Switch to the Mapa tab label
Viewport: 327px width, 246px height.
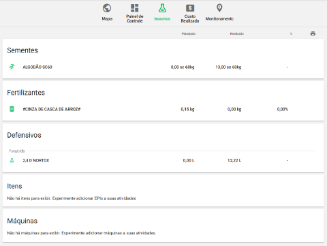pos(107,19)
